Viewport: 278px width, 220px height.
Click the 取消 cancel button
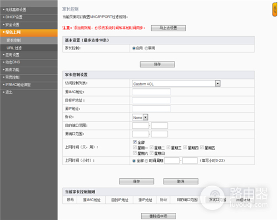[181, 181]
